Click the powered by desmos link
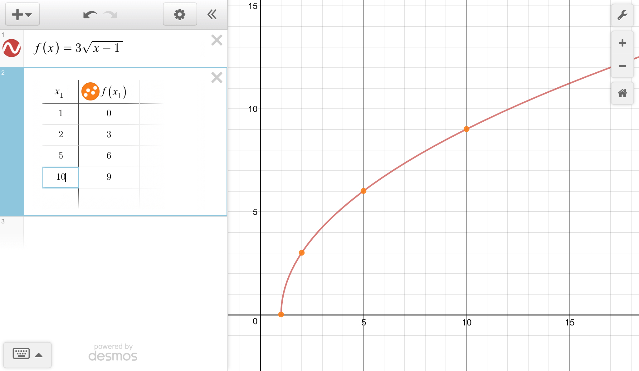The width and height of the screenshot is (639, 371). pyautogui.click(x=113, y=353)
